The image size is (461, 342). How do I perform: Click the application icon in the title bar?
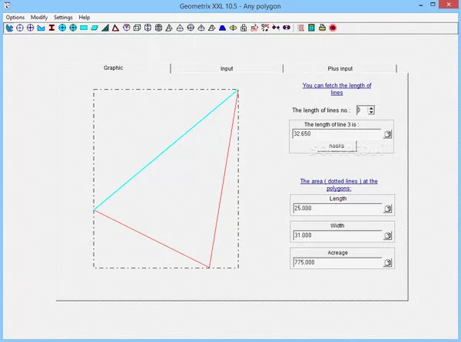[7, 5]
